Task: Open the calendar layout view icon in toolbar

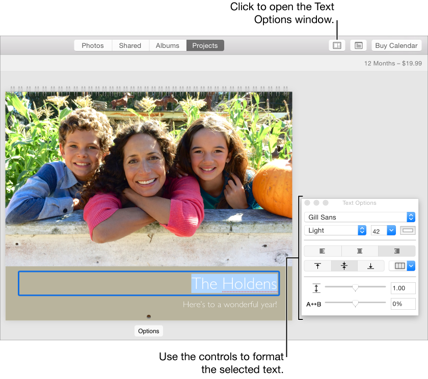Action: click(x=337, y=45)
